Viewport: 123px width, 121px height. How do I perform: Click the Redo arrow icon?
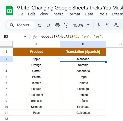point(48,25)
